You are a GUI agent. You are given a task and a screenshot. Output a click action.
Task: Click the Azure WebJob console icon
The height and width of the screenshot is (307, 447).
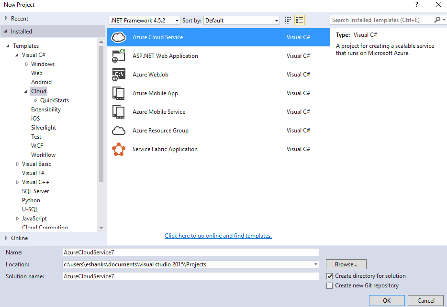119,75
